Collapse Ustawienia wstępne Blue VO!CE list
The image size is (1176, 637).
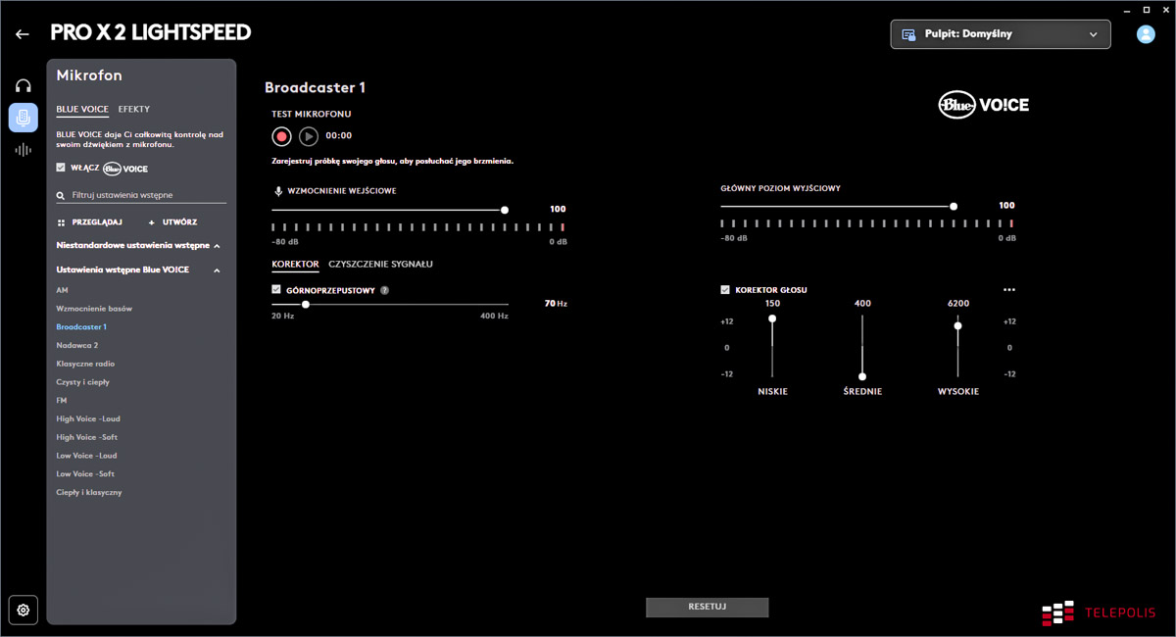[x=217, y=270]
